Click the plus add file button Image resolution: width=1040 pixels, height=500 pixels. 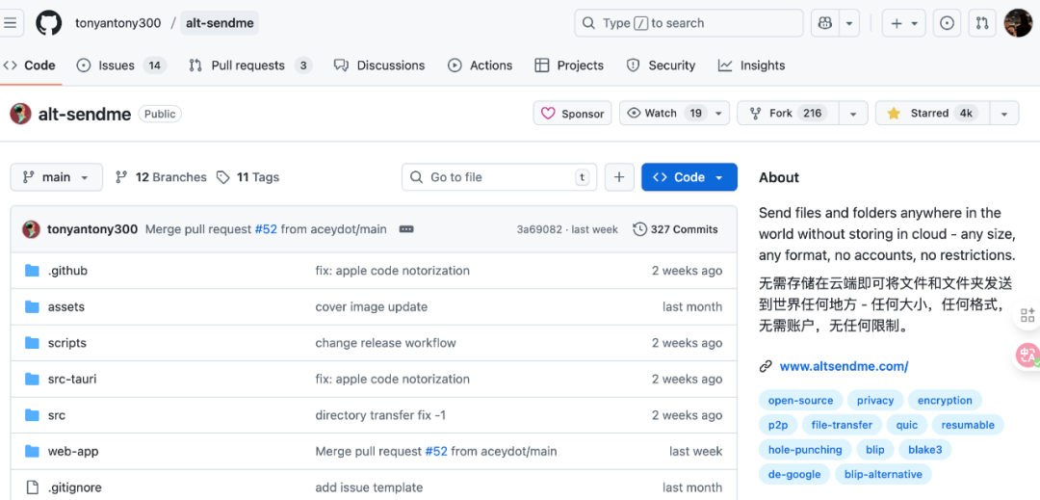pyautogui.click(x=618, y=177)
